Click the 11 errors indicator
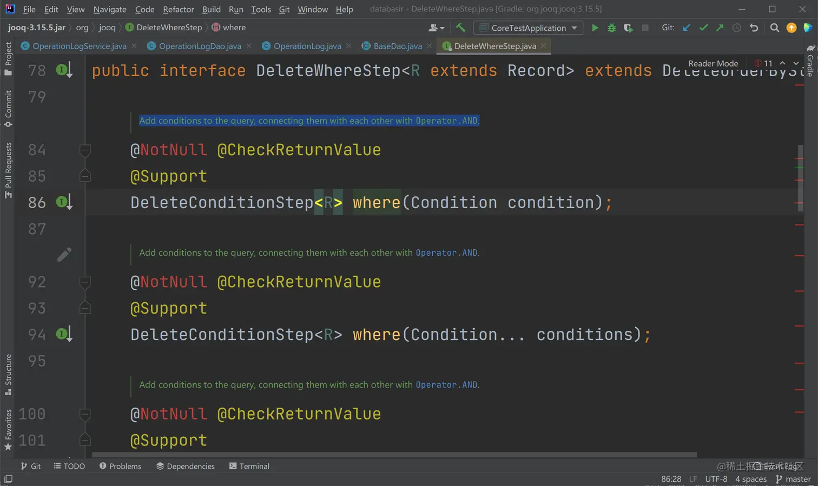This screenshot has width=818, height=486. [x=763, y=63]
